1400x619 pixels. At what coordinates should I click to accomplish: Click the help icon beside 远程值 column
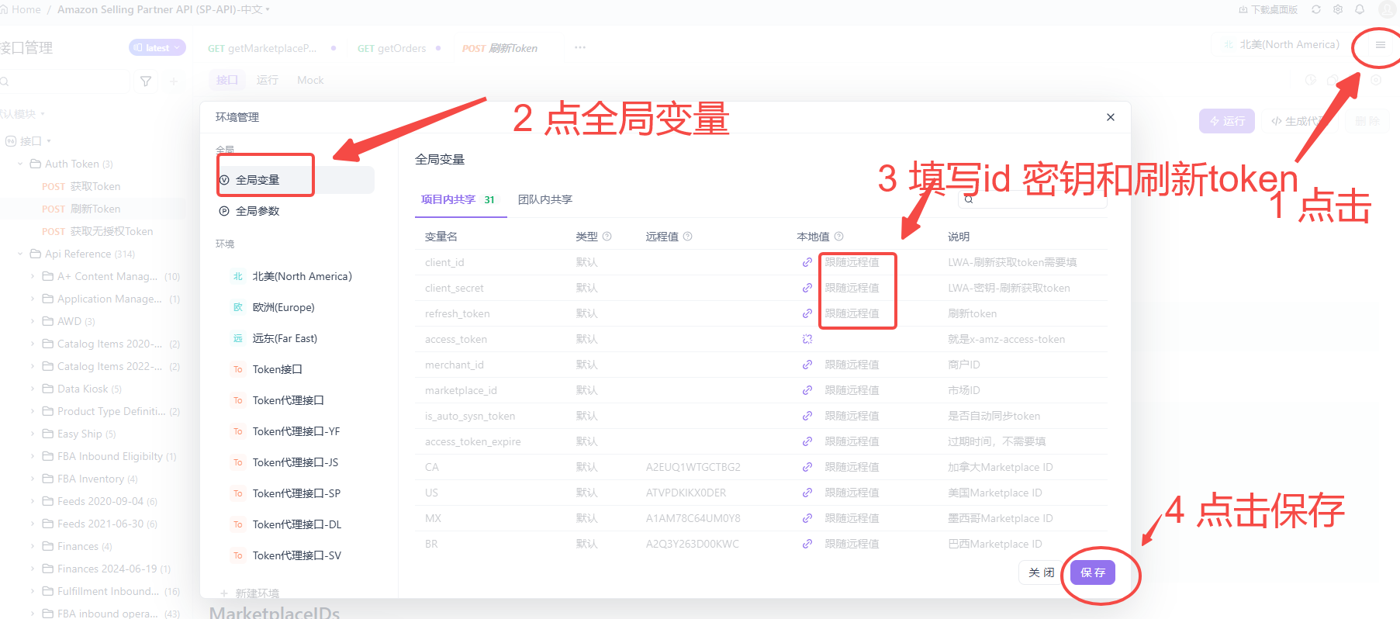pos(688,237)
